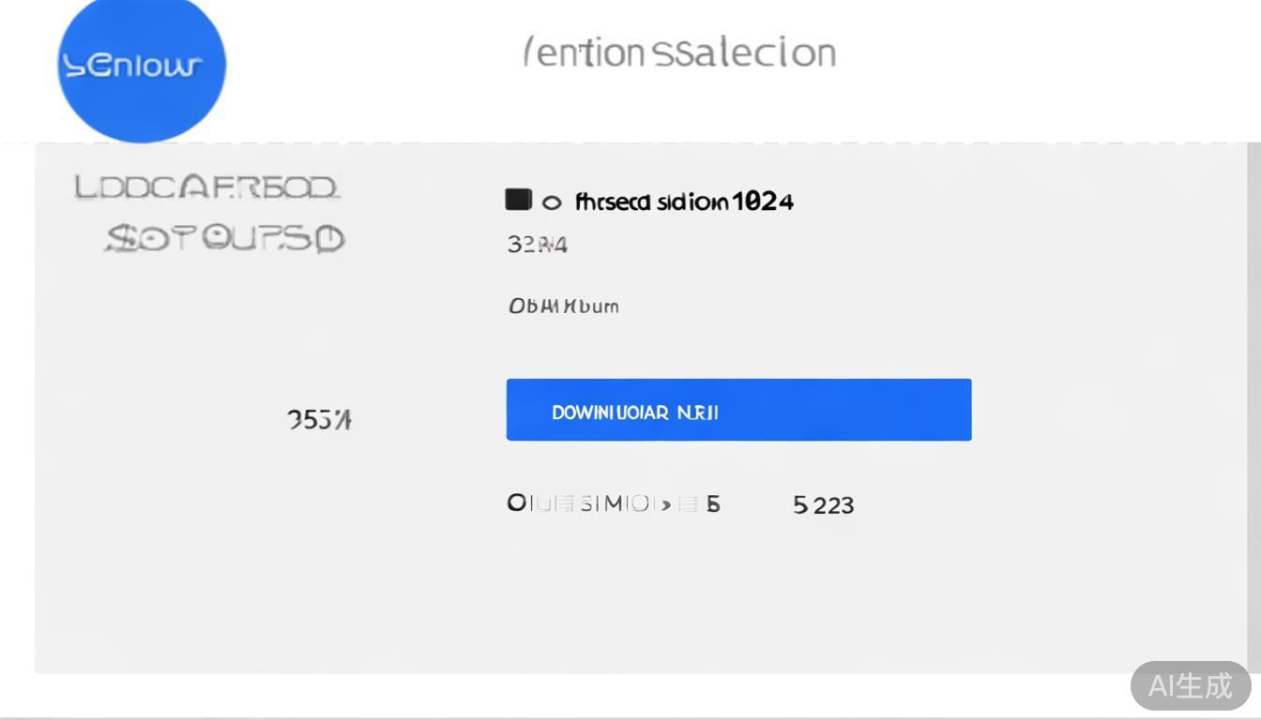Check the black square box beside 1024
Viewport: 1261px width, 720px height.
(518, 200)
